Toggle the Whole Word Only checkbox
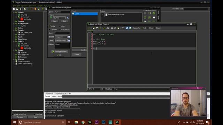Viewport: 223px width, 125px height. pos(13,114)
